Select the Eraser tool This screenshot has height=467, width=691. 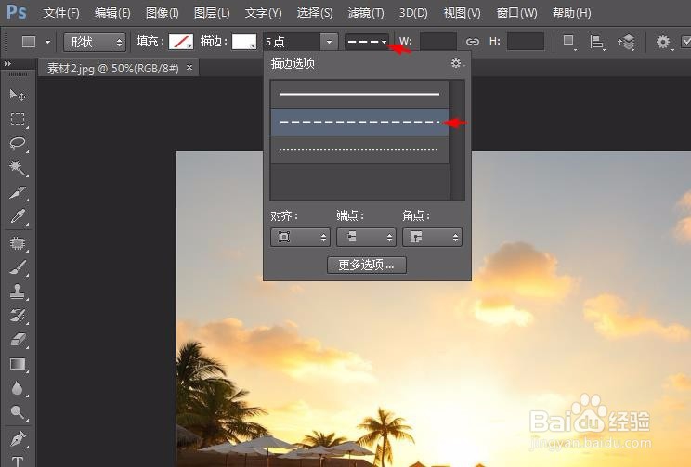pyautogui.click(x=18, y=340)
